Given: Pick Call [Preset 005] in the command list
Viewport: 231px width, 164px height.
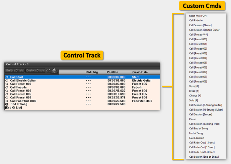Looking at the screenshot, I should click(198, 63).
